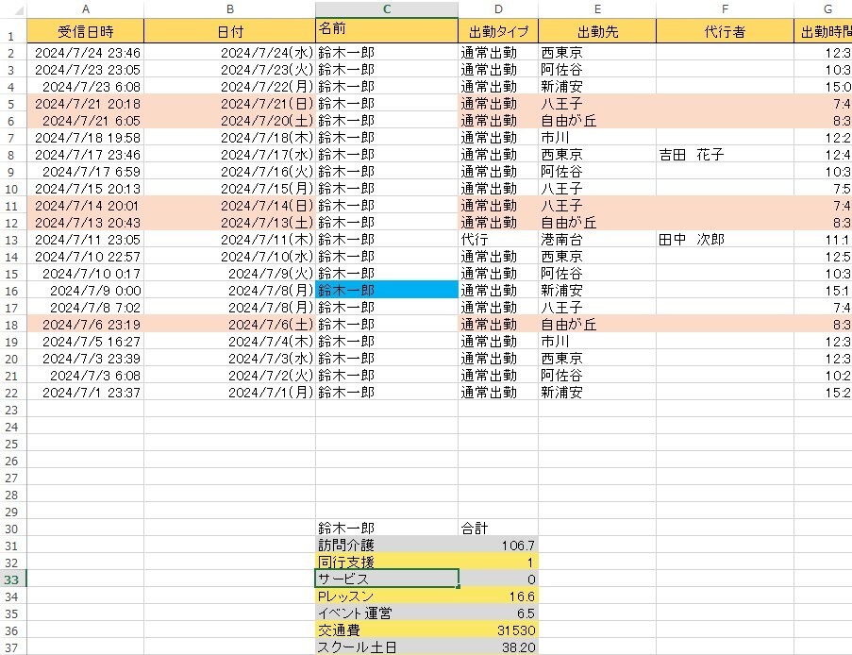This screenshot has height=655, width=852.
Task: Select row header 16
Action: (12, 291)
